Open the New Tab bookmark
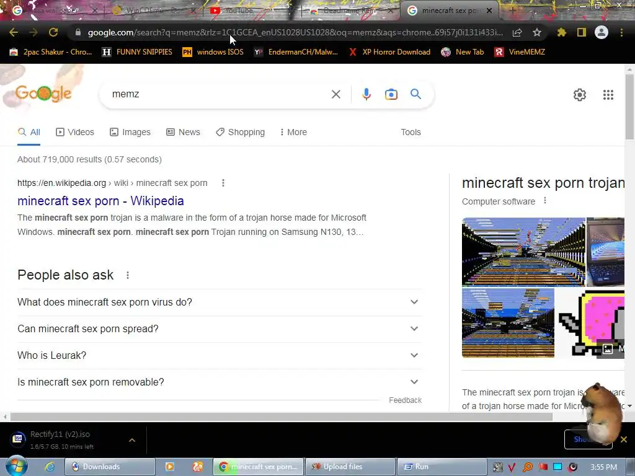 point(463,52)
